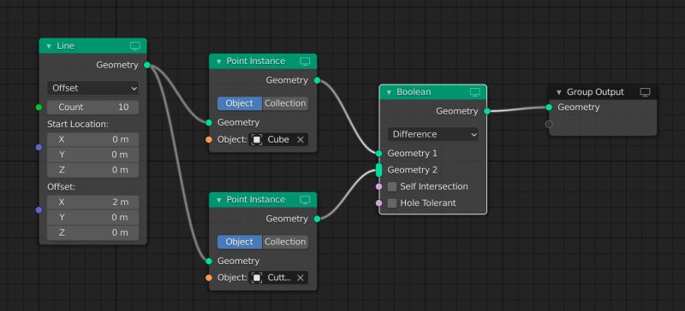Open the Difference operation dropdown

coord(433,134)
